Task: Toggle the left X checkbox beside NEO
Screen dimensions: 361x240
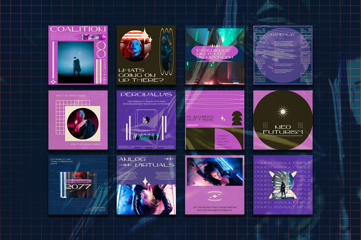Action: point(265,125)
